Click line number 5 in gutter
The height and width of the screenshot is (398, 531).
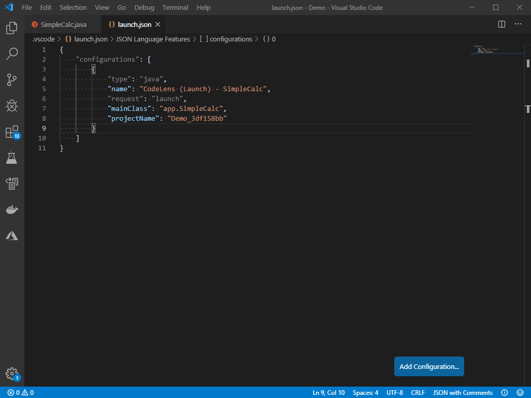[x=44, y=89]
